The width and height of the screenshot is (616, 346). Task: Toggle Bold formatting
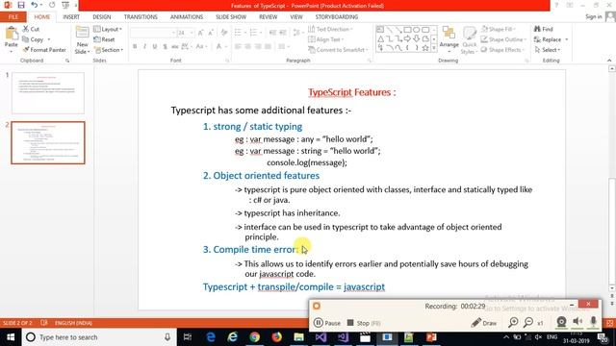(135, 46)
